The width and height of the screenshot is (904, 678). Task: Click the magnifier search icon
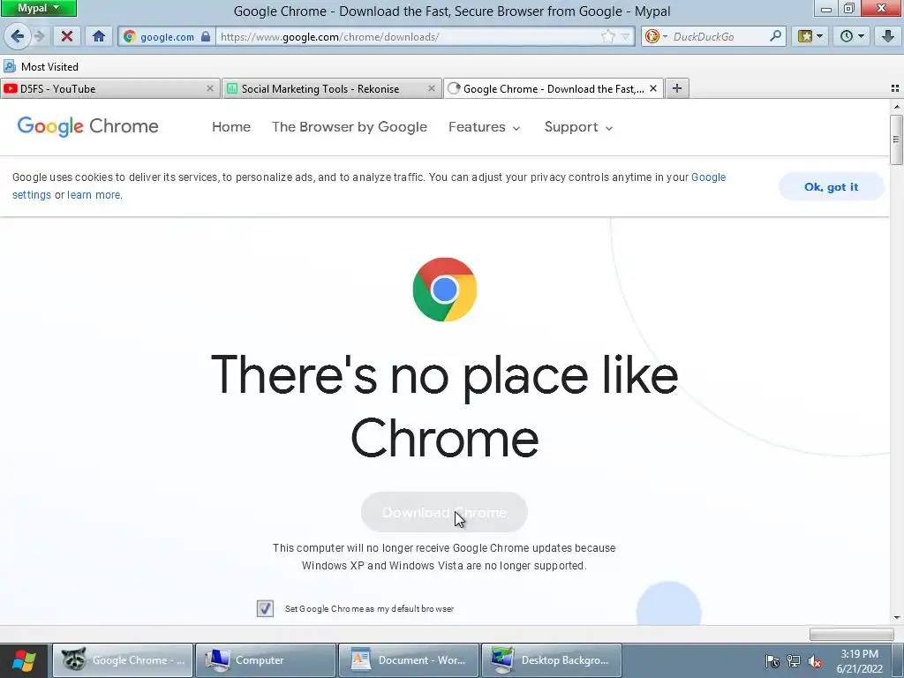(x=775, y=36)
